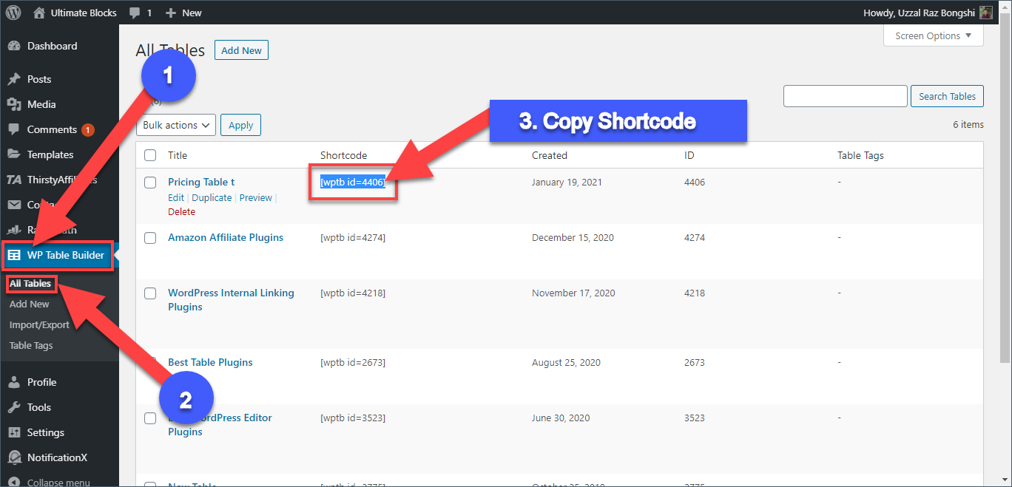Toggle the select-all checkbox in table header

150,155
